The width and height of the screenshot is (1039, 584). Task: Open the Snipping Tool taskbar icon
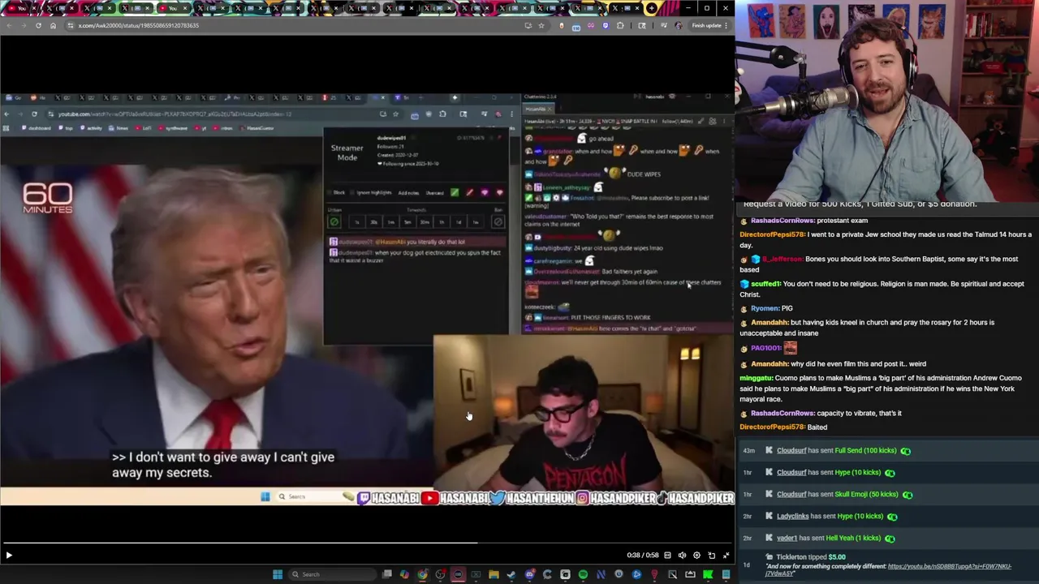pos(672,574)
